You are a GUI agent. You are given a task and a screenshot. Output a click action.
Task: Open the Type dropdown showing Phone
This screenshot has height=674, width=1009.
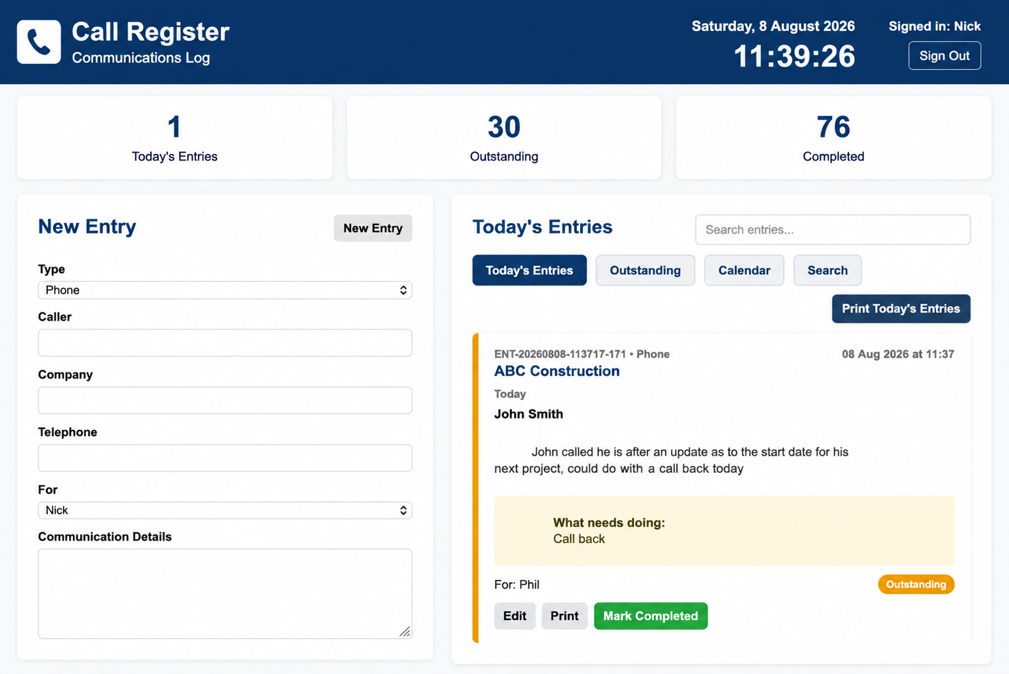coord(225,290)
